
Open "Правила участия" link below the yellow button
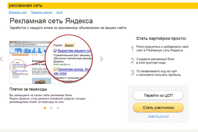click(158, 116)
